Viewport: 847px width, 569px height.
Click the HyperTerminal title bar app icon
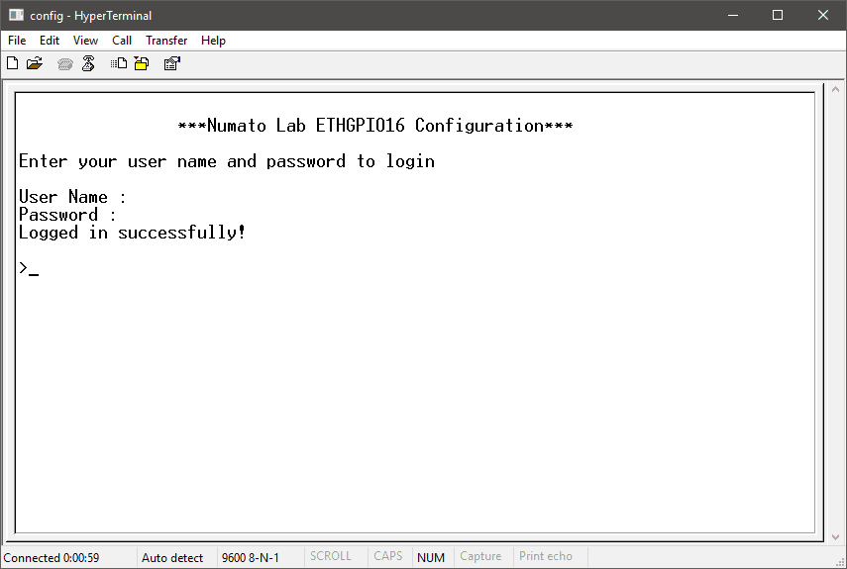(16, 15)
